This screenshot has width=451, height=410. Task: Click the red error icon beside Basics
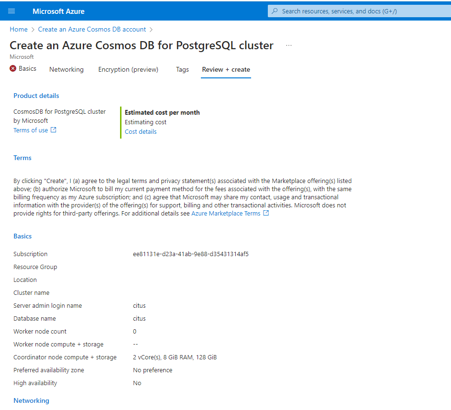[13, 69]
